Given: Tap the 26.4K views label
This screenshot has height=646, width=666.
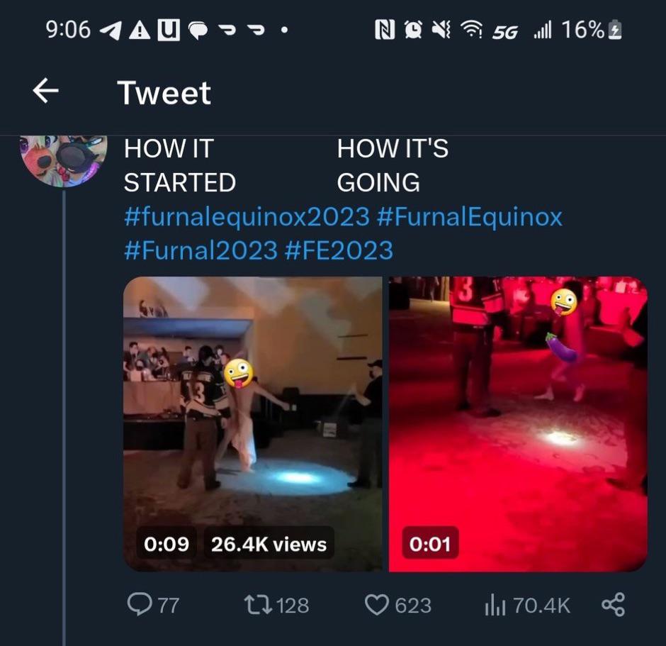Looking at the screenshot, I should click(269, 544).
